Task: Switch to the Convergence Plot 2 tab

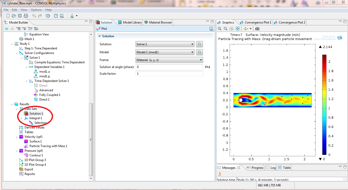Action: click(289, 22)
